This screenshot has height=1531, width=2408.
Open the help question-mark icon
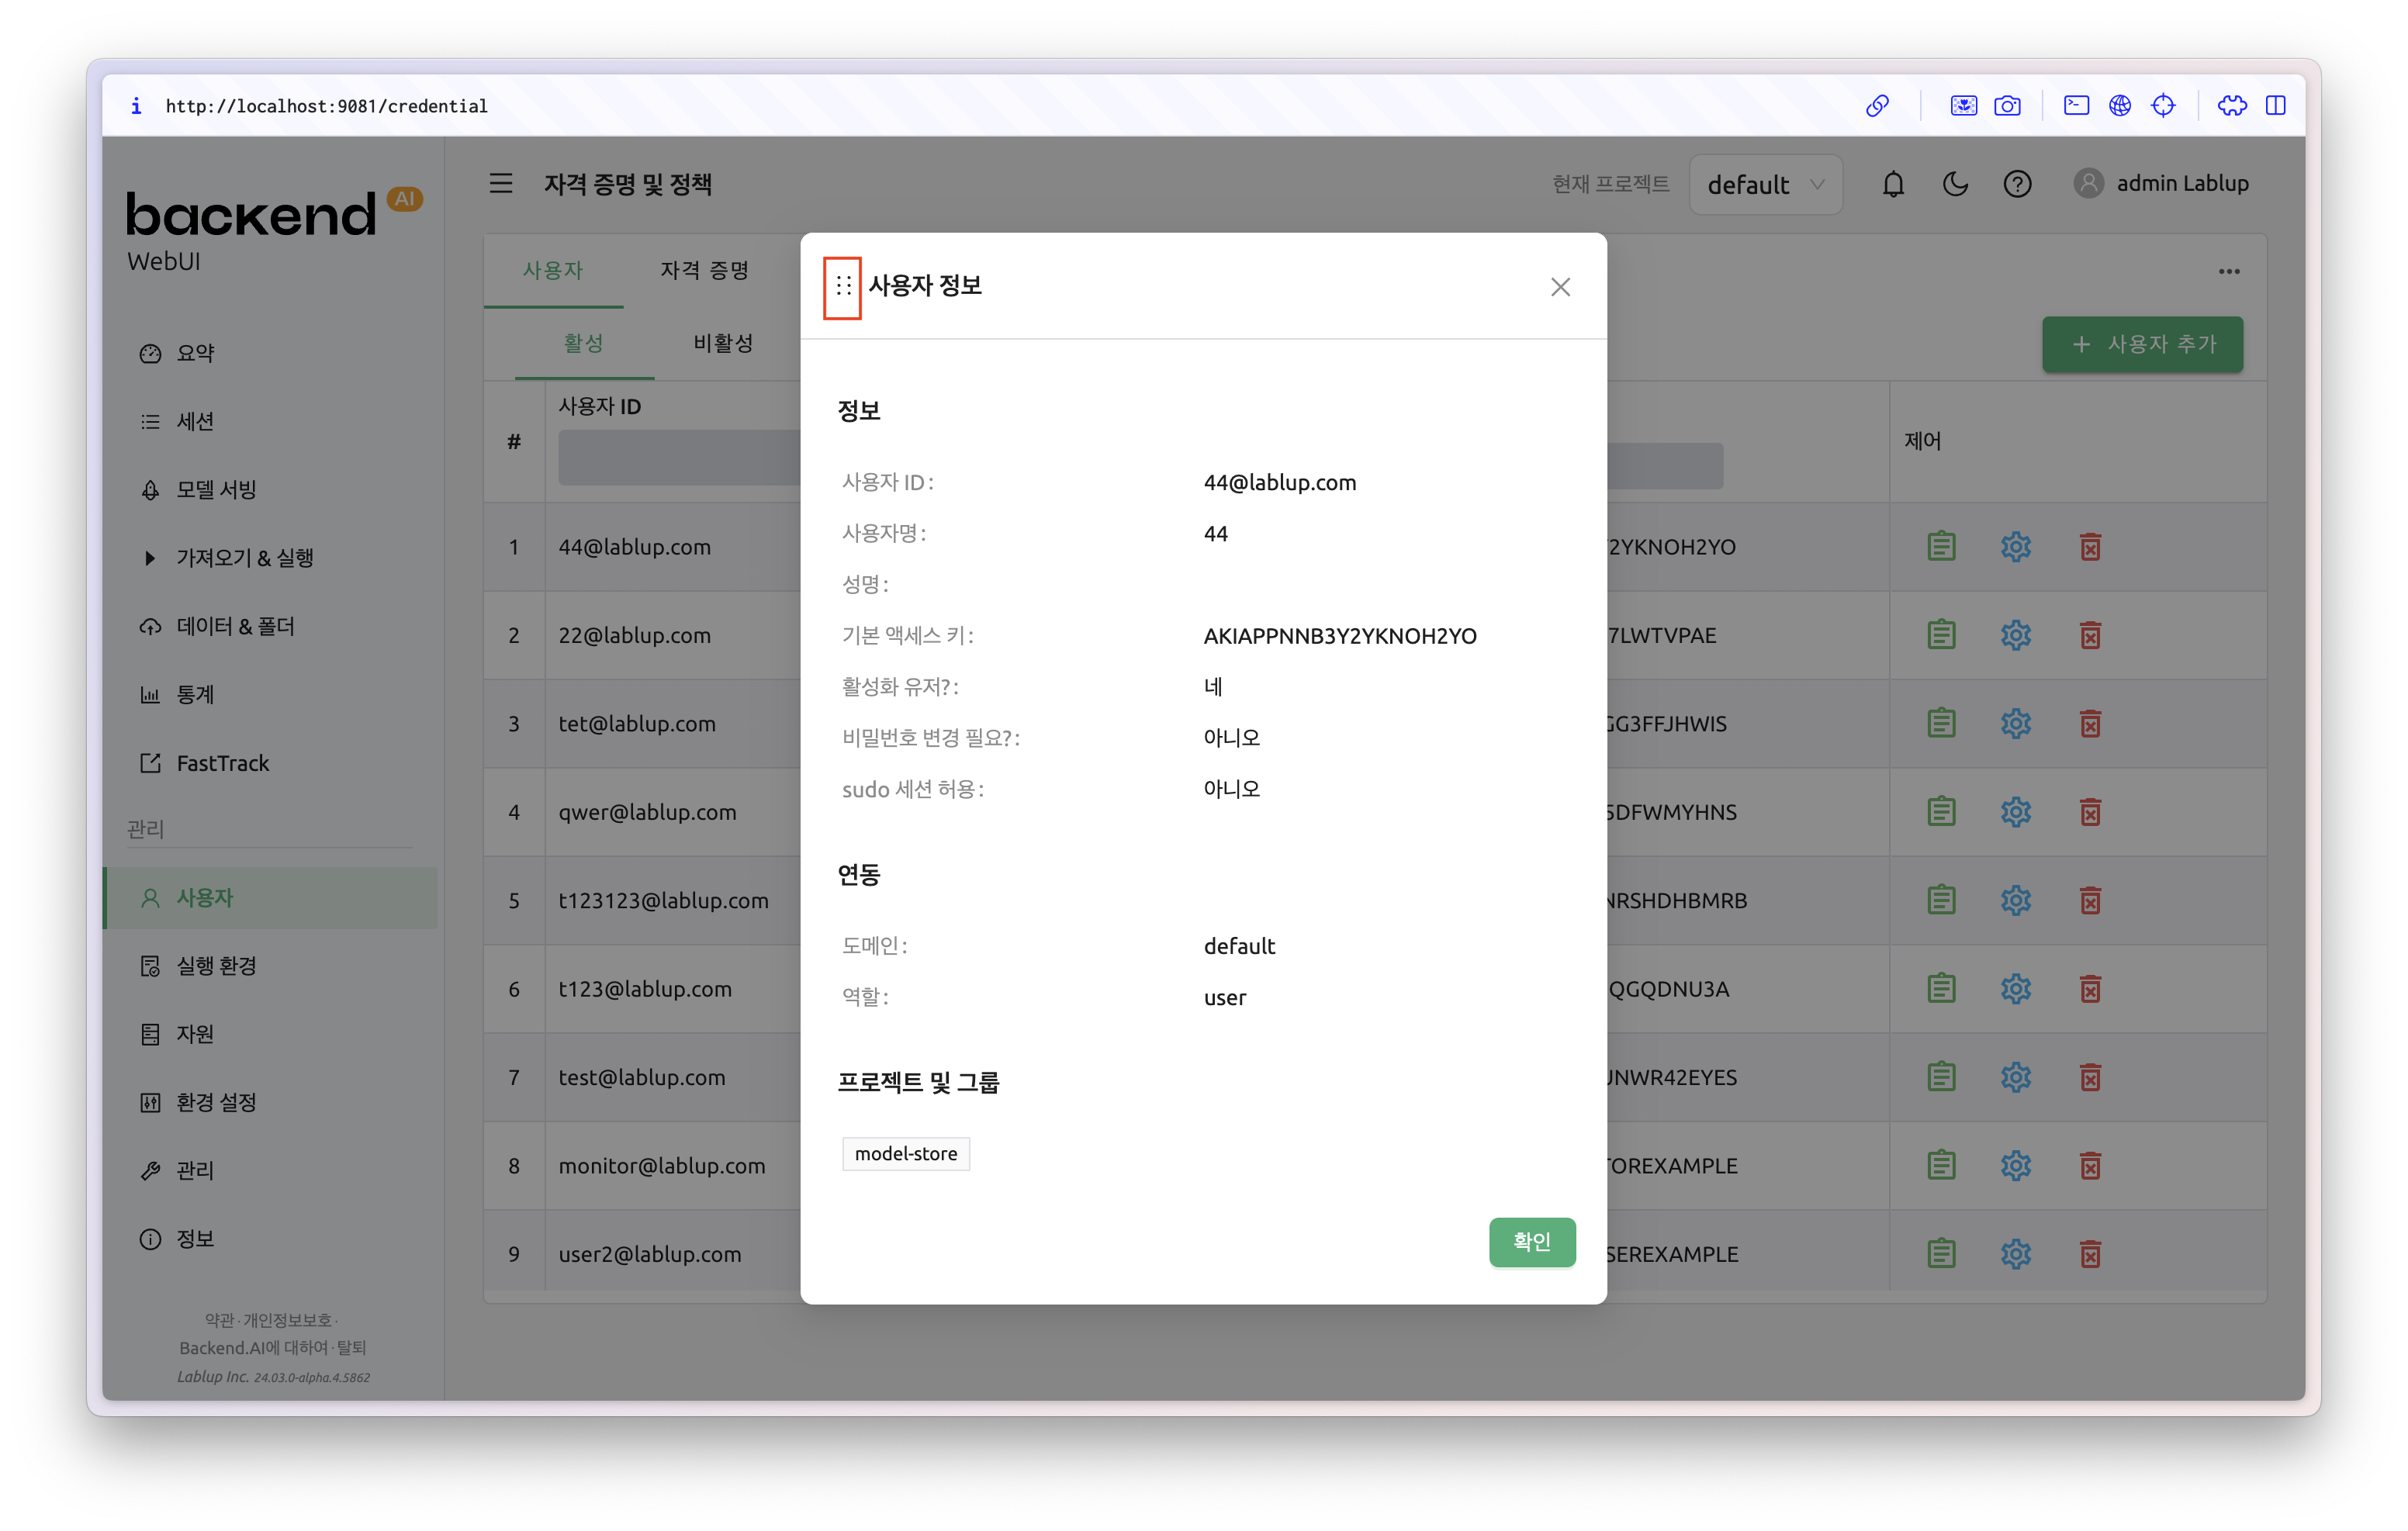[x=2016, y=184]
